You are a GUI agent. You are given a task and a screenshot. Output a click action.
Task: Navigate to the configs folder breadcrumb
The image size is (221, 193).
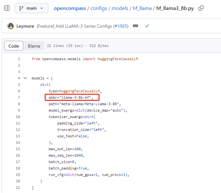click(x=99, y=8)
